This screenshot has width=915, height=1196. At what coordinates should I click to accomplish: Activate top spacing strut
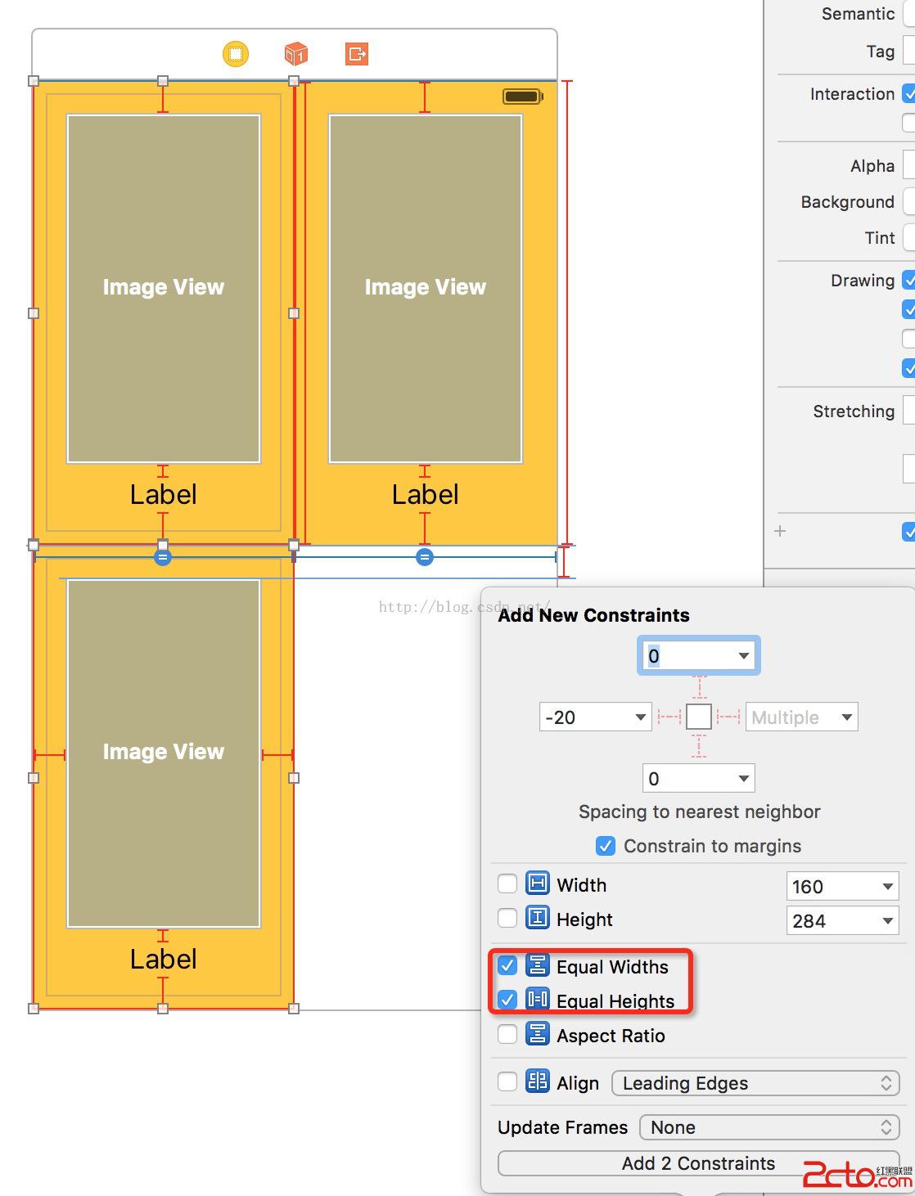(x=698, y=686)
